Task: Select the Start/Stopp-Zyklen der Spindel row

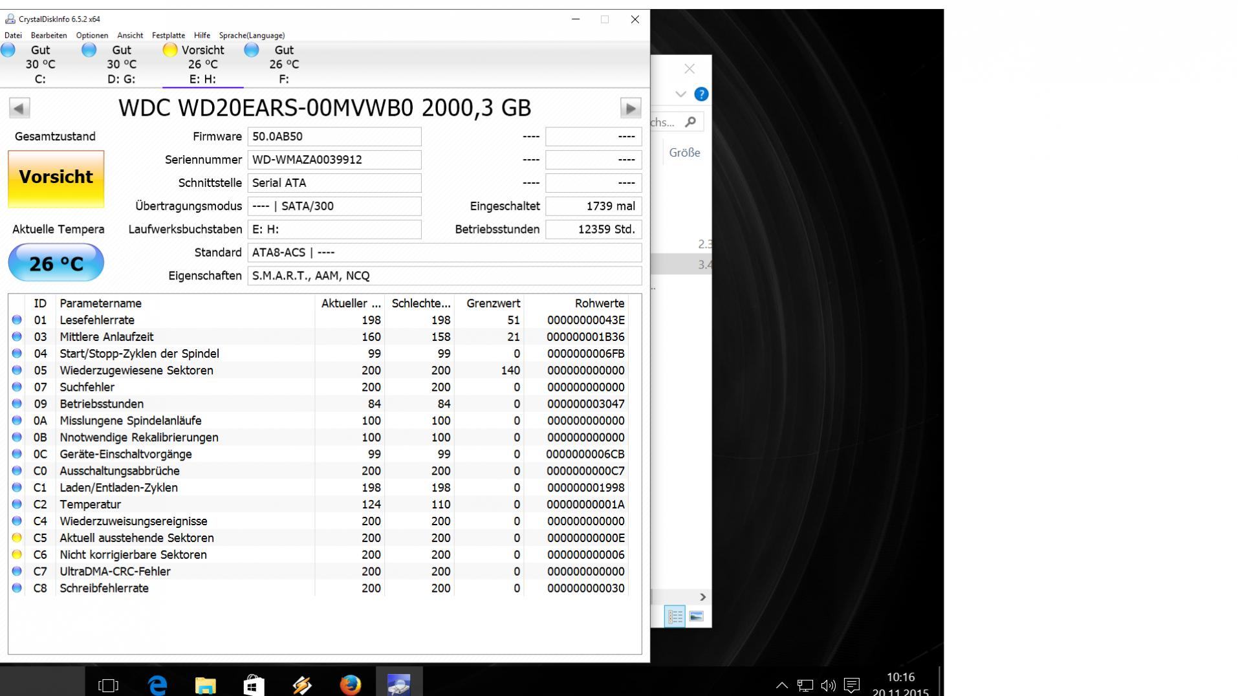Action: 318,354
